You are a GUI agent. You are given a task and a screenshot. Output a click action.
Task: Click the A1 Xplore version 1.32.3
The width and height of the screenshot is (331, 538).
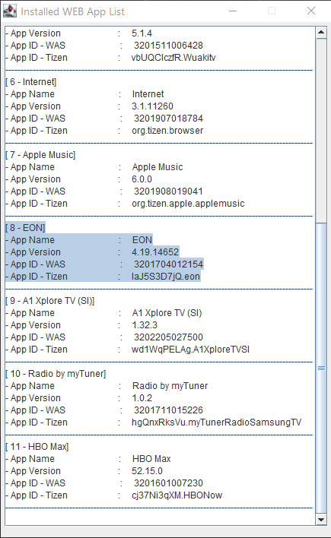click(145, 325)
